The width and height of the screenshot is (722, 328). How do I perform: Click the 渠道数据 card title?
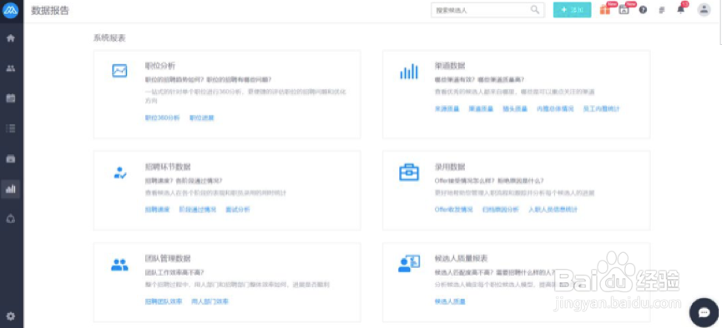click(450, 66)
